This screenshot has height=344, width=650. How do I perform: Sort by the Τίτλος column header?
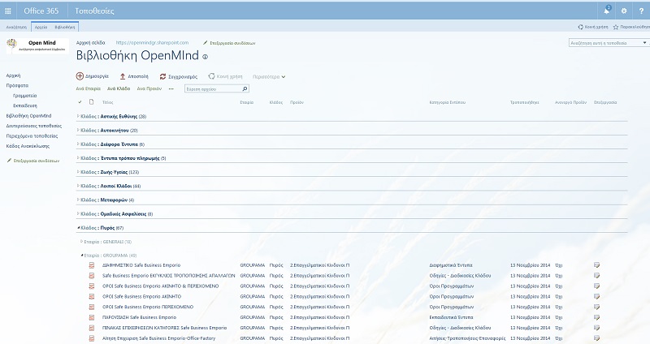tap(108, 102)
